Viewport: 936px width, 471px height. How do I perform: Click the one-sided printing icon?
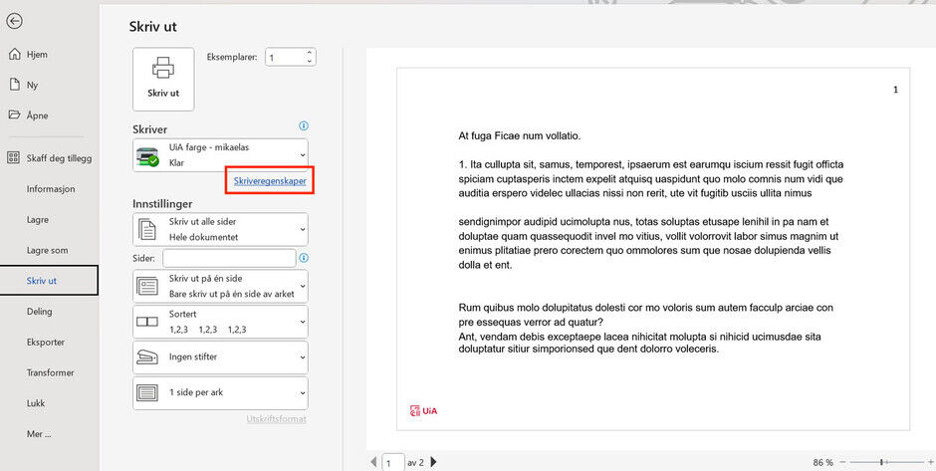tap(147, 286)
